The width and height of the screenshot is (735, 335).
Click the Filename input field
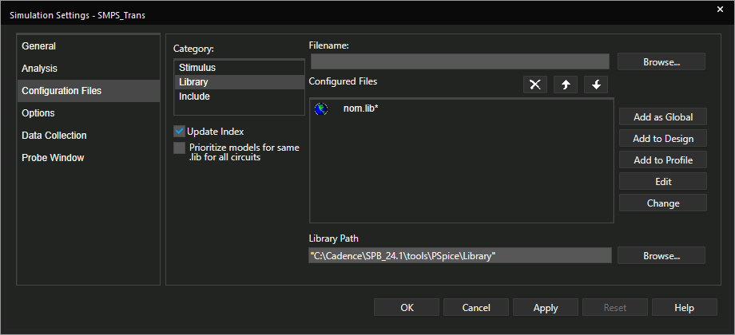coord(460,61)
